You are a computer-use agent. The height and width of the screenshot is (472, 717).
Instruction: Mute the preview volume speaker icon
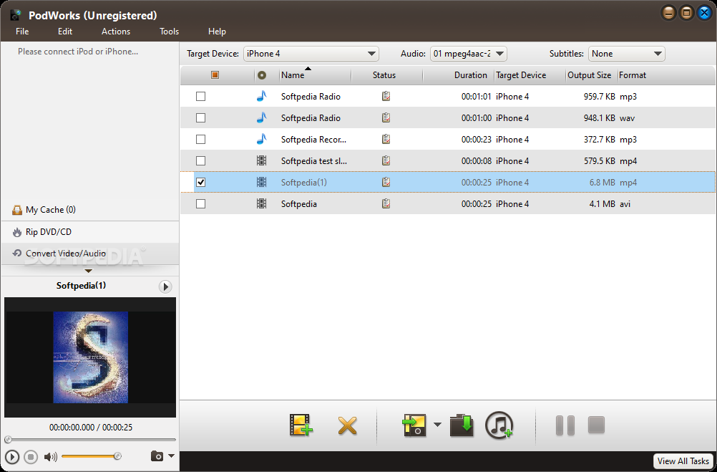[50, 456]
